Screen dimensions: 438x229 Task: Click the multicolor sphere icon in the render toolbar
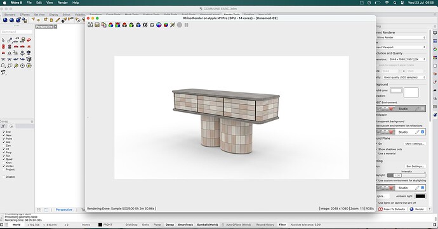coord(159,25)
